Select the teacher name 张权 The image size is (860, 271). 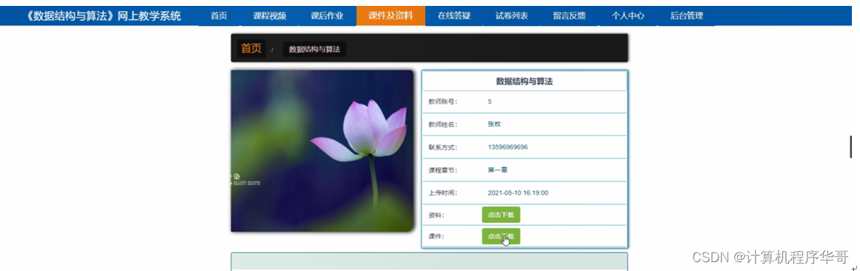tap(494, 124)
